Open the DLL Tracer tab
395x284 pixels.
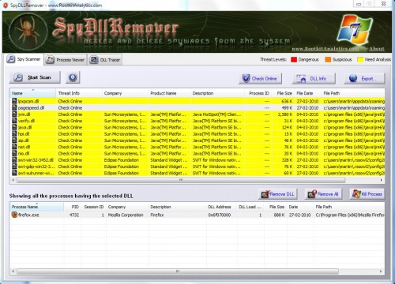coord(105,60)
